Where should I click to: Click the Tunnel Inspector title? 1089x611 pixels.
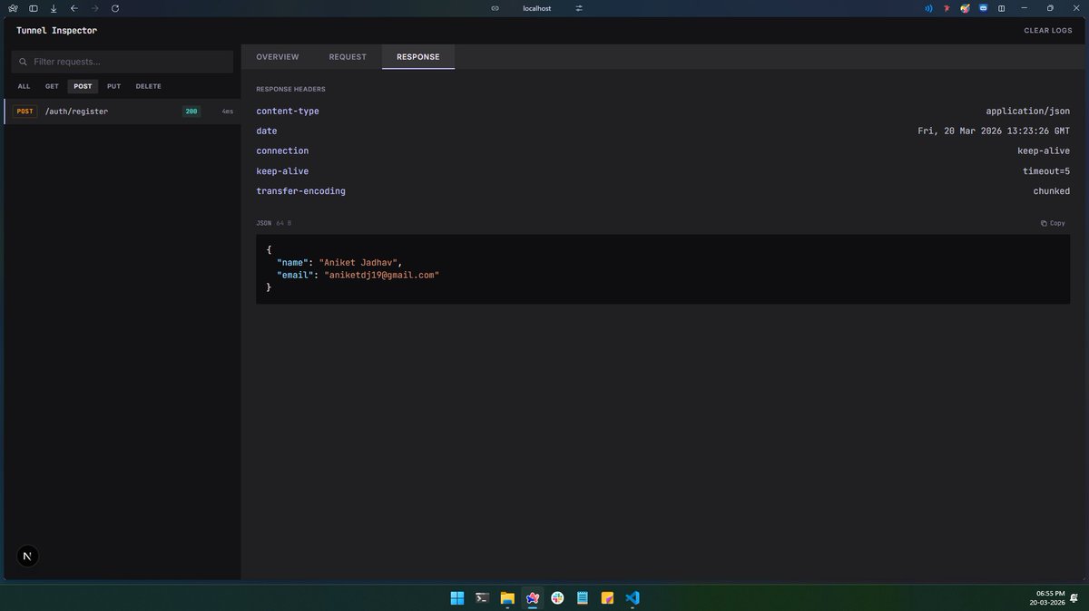[56, 31]
